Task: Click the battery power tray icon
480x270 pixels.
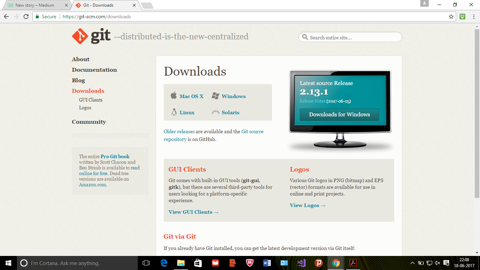Action: (421, 263)
